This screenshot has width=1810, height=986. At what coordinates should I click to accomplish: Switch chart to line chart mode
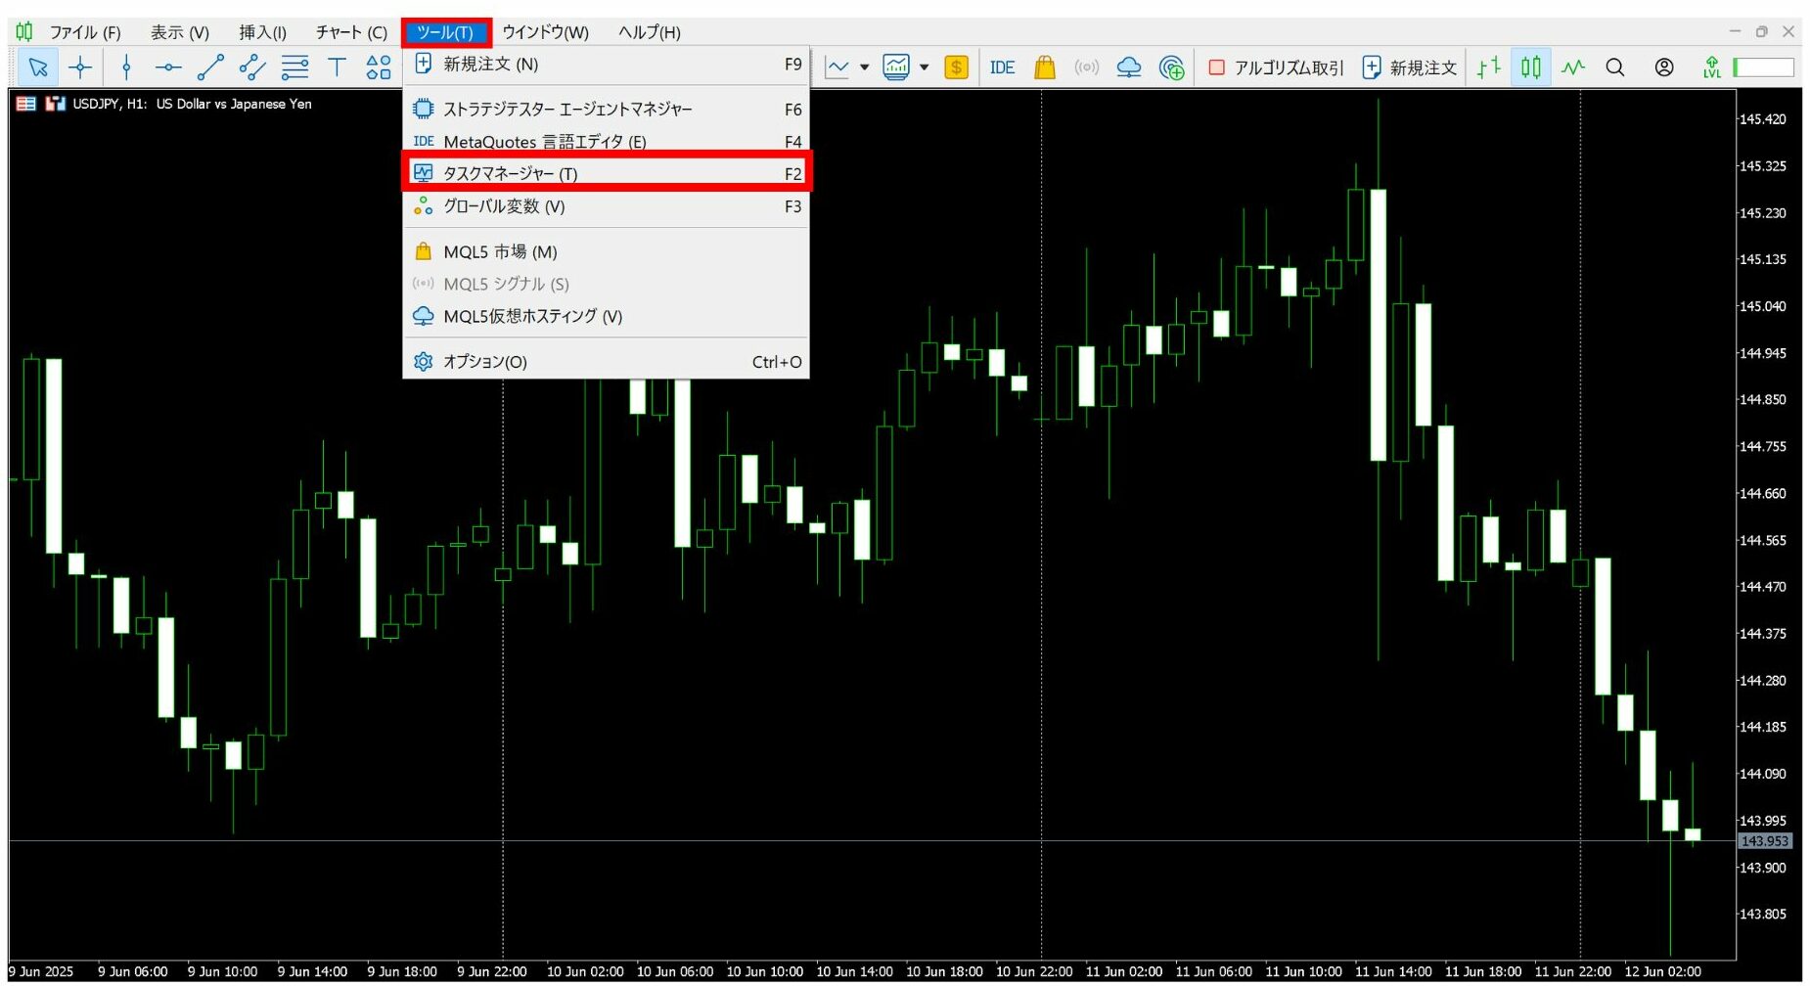point(1573,67)
